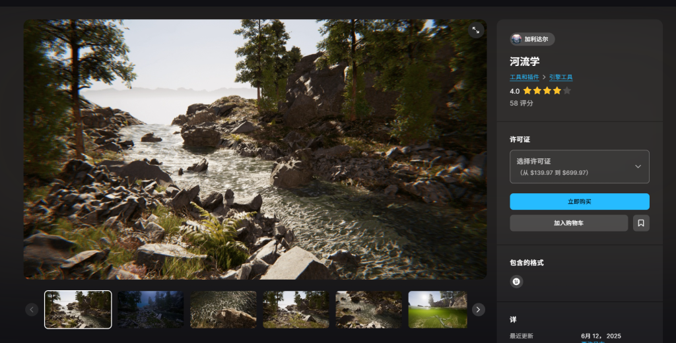Expand the preview image to fullscreen
Image resolution: width=676 pixels, height=343 pixels.
click(475, 30)
